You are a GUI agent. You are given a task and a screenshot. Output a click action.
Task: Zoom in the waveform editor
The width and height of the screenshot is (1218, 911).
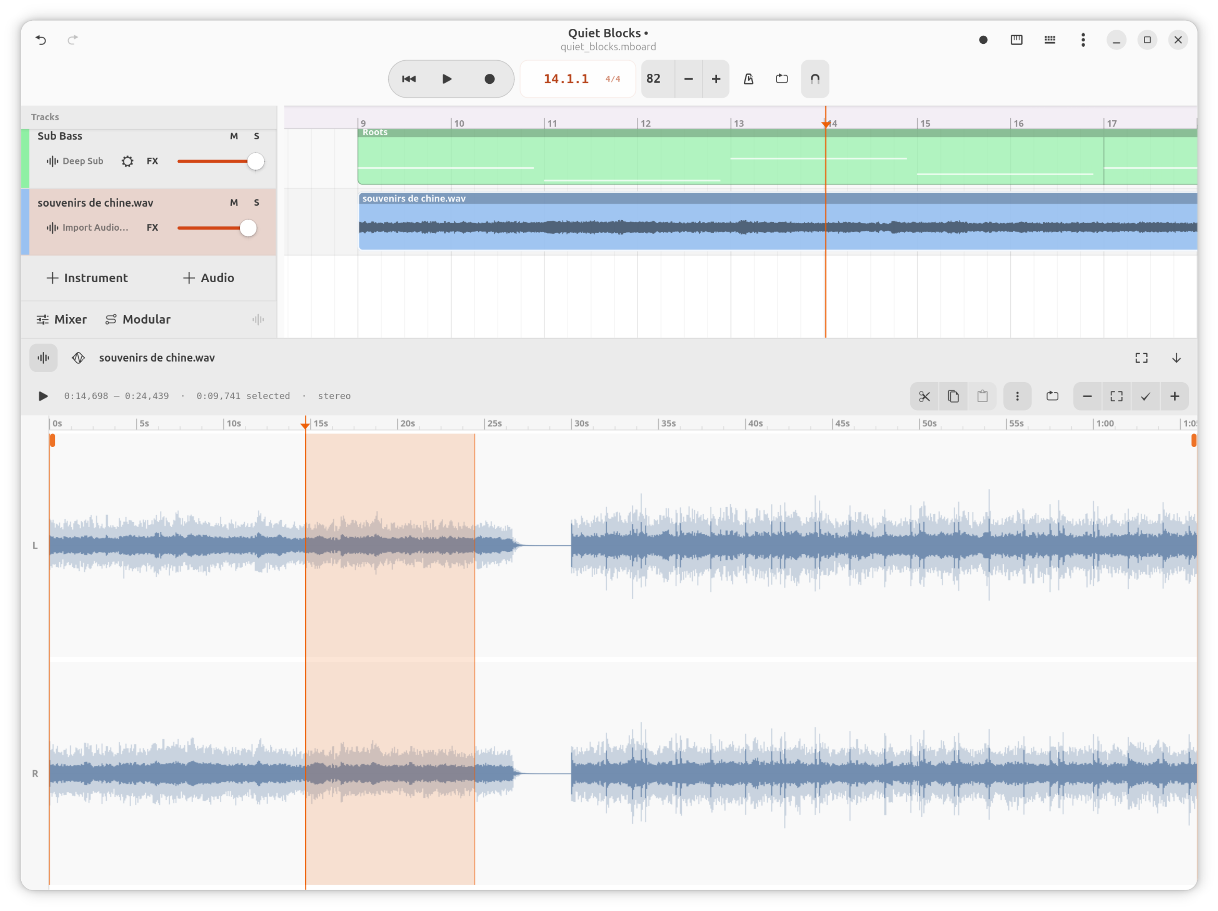pyautogui.click(x=1175, y=396)
